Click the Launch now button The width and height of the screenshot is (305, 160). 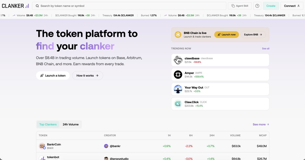click(226, 34)
